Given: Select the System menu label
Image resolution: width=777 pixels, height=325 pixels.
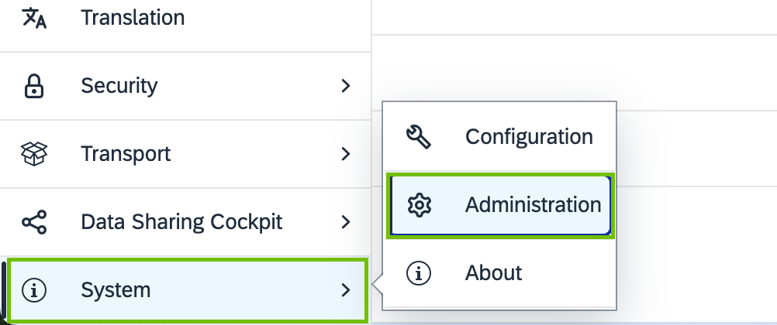Looking at the screenshot, I should tap(116, 290).
